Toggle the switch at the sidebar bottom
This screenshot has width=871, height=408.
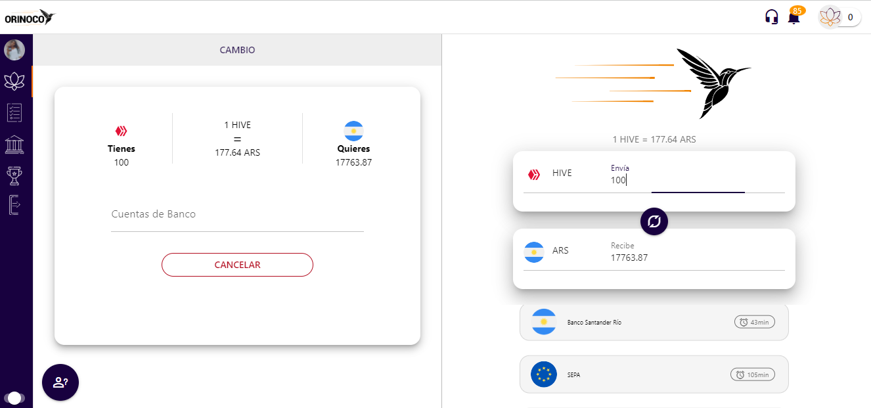[14, 397]
